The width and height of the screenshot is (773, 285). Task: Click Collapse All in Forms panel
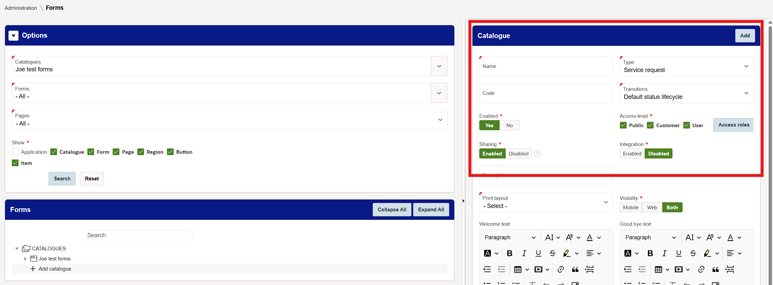tap(392, 210)
